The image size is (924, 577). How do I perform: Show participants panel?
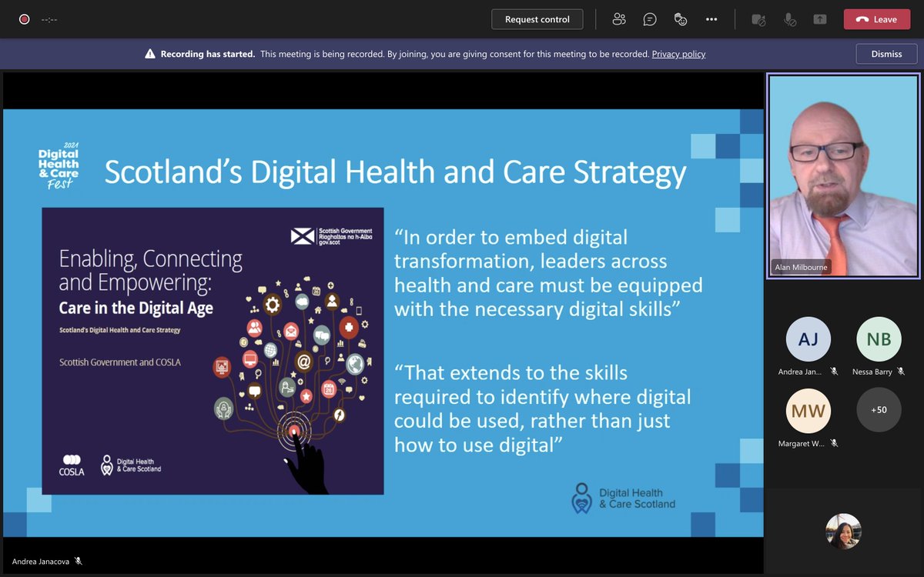point(619,19)
